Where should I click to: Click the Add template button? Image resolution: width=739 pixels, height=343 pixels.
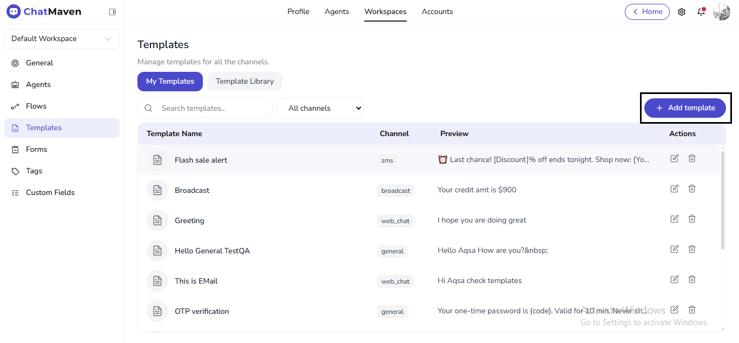685,108
